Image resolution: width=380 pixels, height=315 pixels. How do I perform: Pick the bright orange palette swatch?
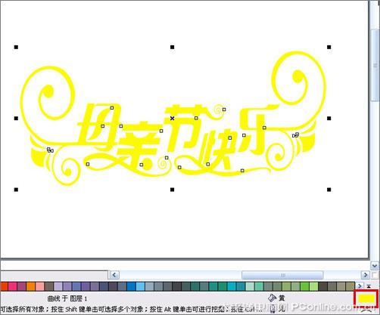coord(31,286)
